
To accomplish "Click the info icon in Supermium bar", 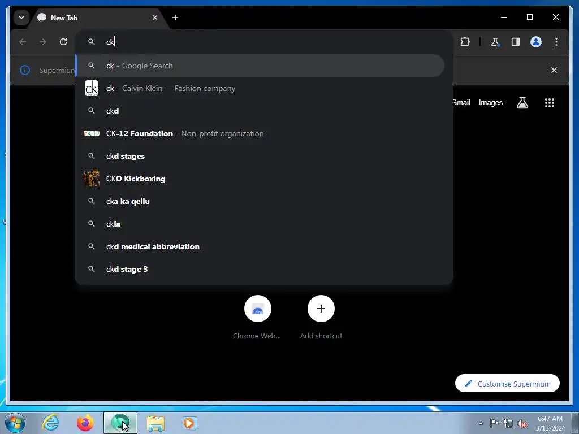I will coord(25,70).
